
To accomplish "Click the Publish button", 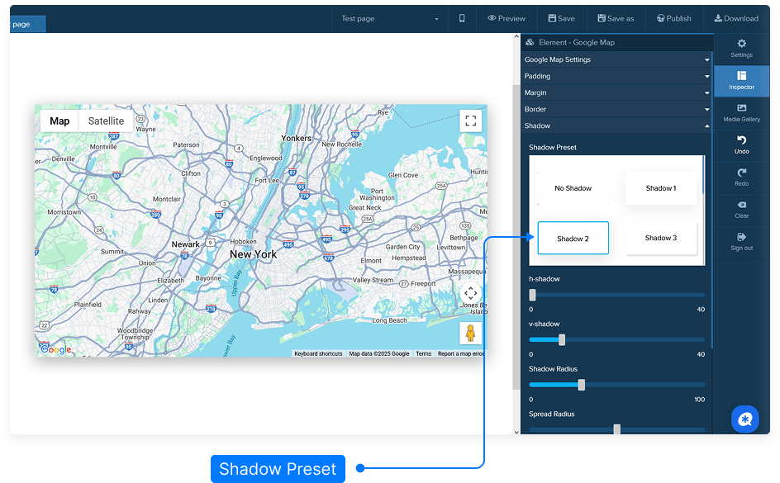I will [673, 18].
